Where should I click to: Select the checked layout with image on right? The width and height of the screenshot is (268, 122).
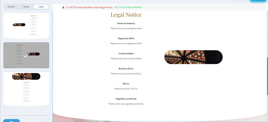(x=26, y=55)
